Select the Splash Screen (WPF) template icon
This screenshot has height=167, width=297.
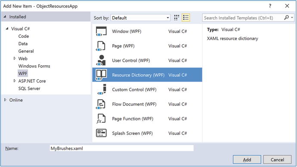click(x=101, y=133)
